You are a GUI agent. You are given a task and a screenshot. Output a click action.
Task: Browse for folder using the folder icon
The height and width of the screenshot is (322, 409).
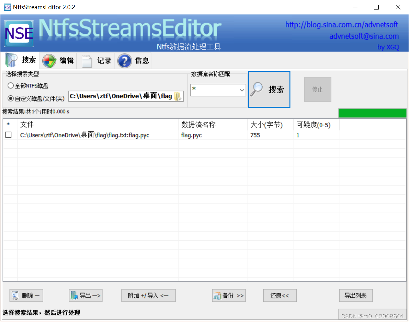pyautogui.click(x=178, y=96)
